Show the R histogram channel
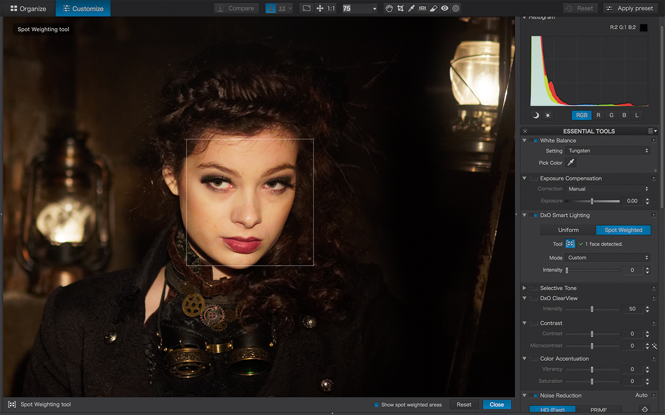The height and width of the screenshot is (415, 665). pyautogui.click(x=598, y=115)
